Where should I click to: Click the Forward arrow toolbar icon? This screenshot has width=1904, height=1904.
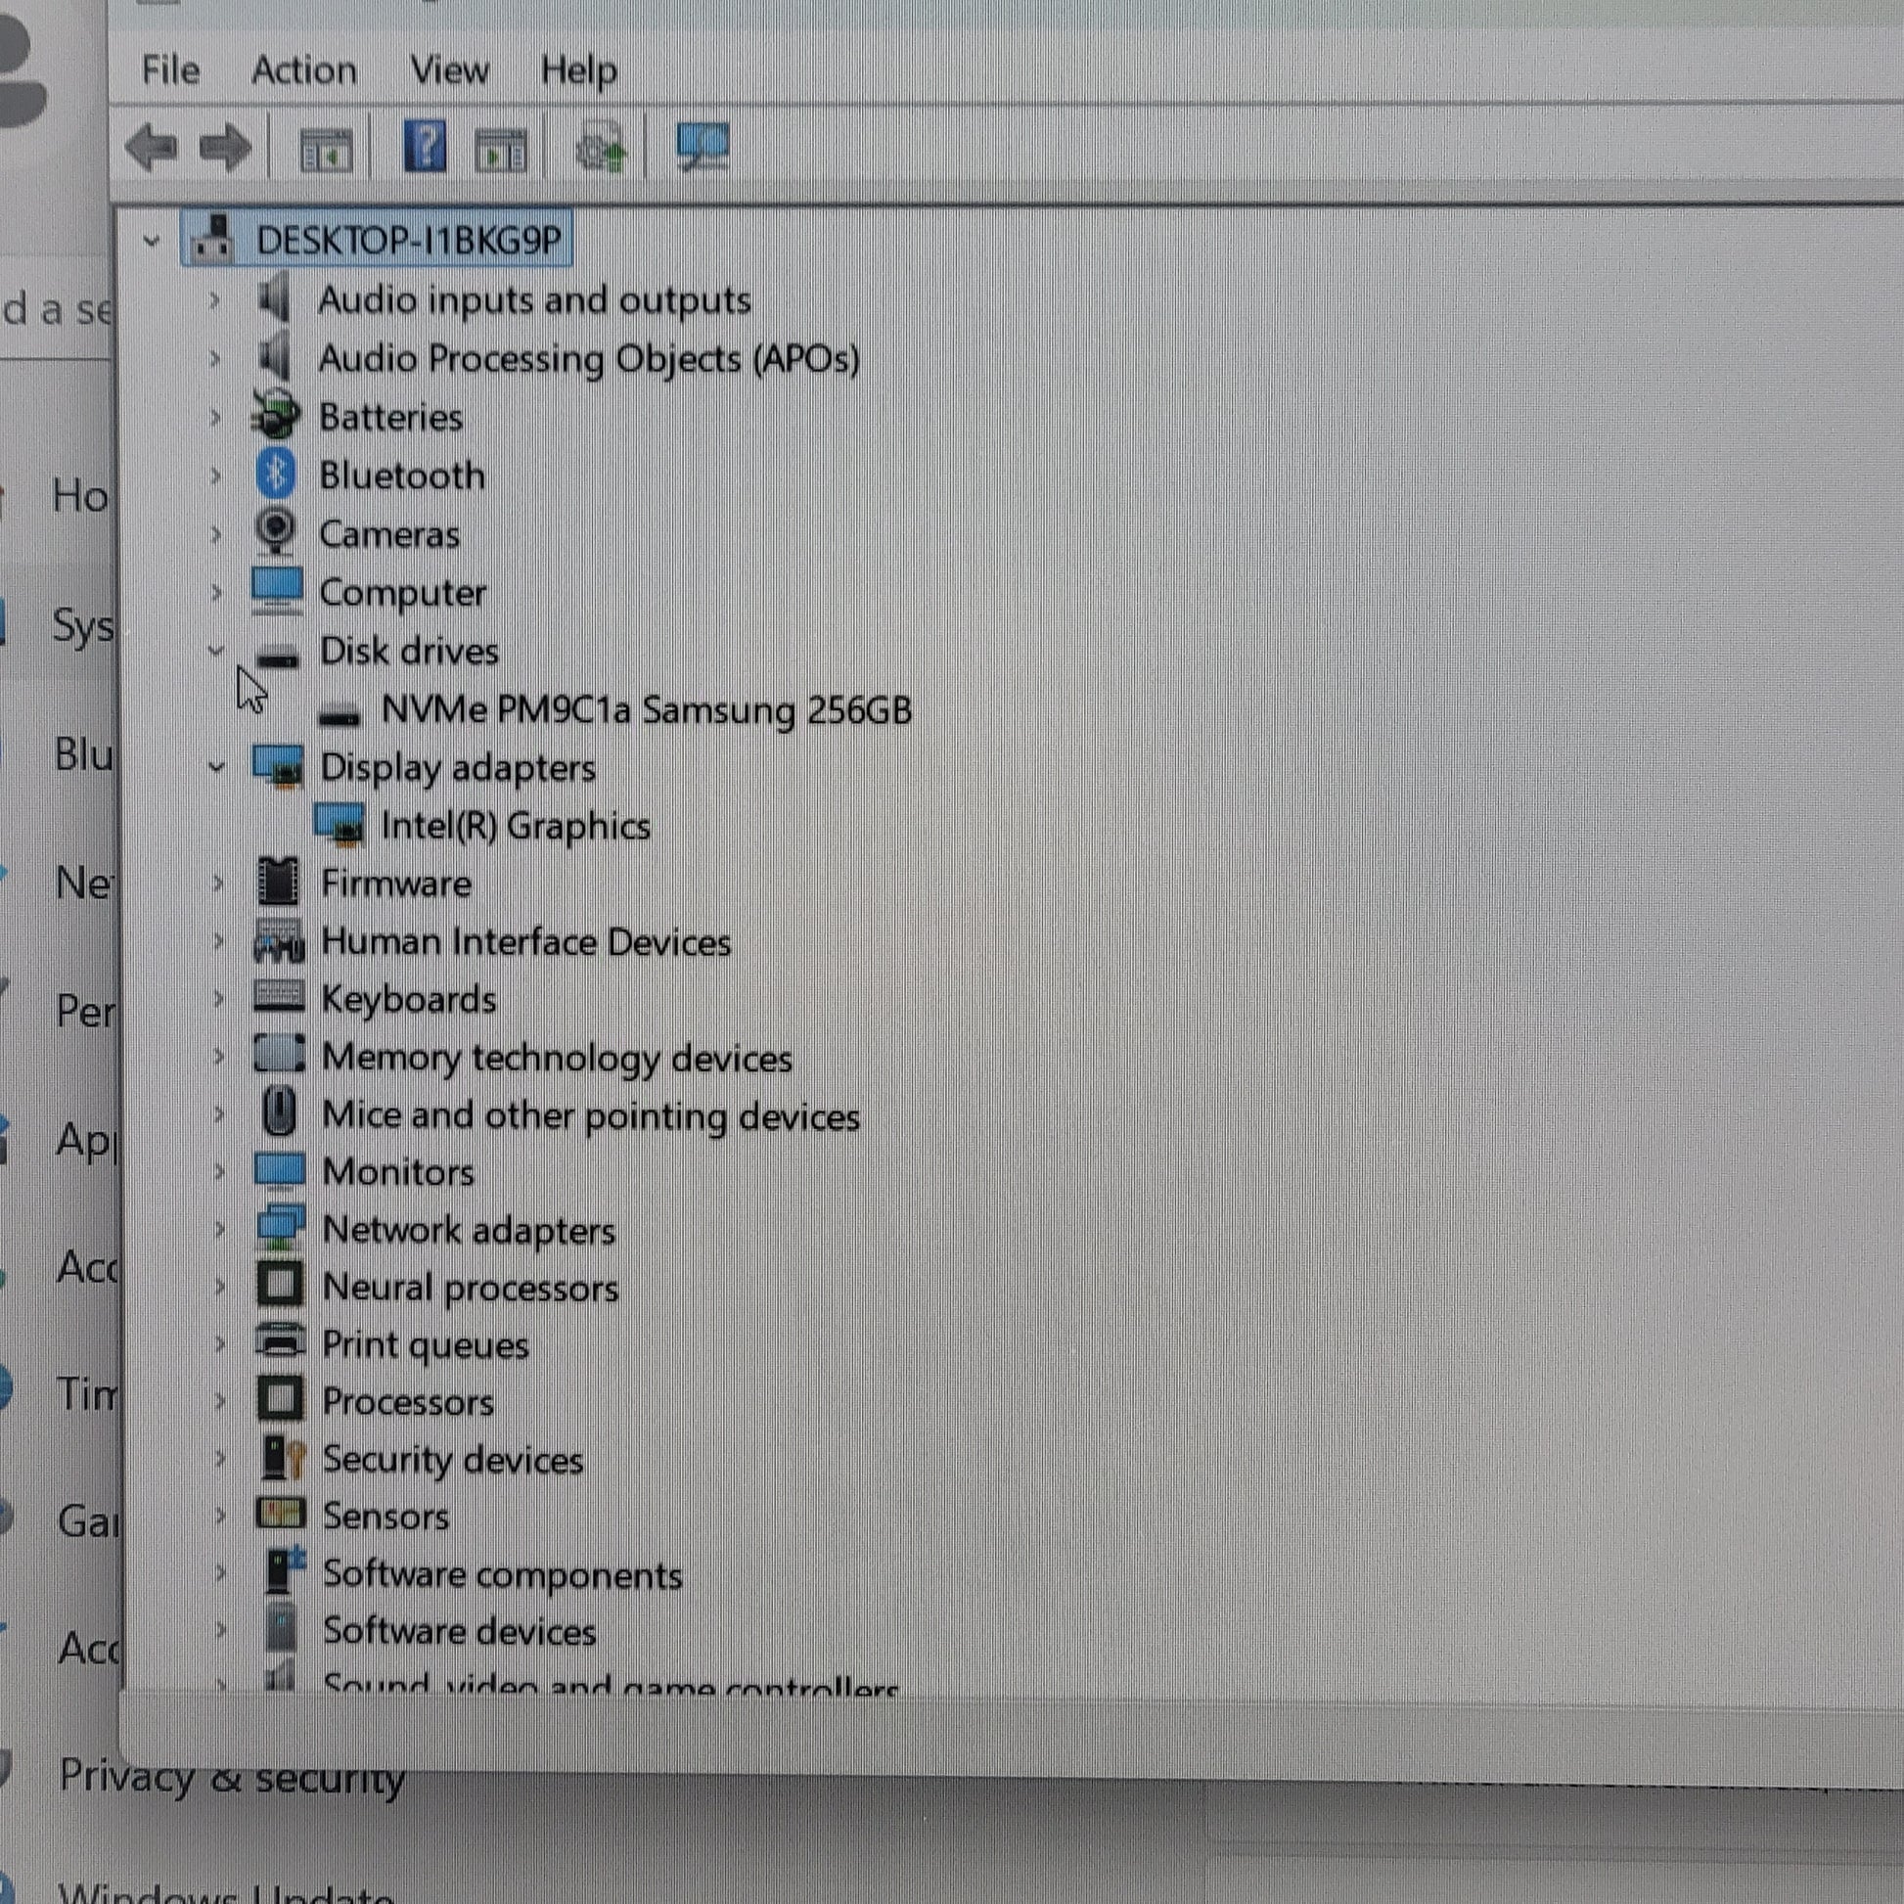coord(225,148)
